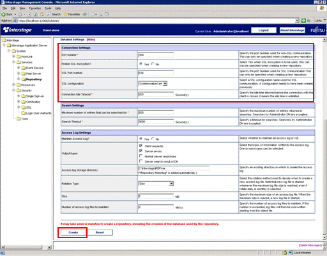Select No for Enable SSL encryption
This screenshot has width=327, height=256.
coord(153,64)
